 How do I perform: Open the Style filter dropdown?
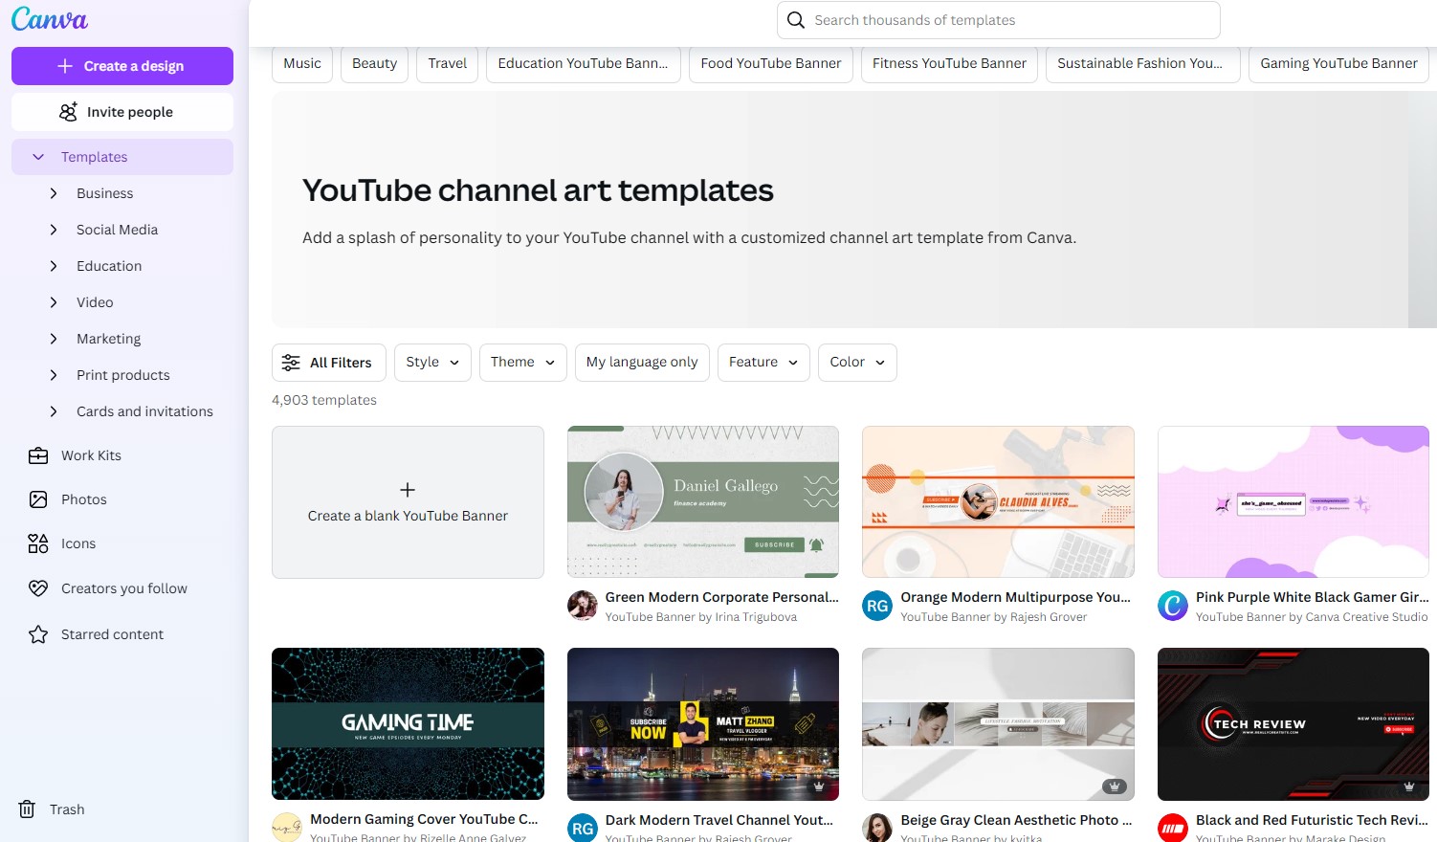pos(432,363)
